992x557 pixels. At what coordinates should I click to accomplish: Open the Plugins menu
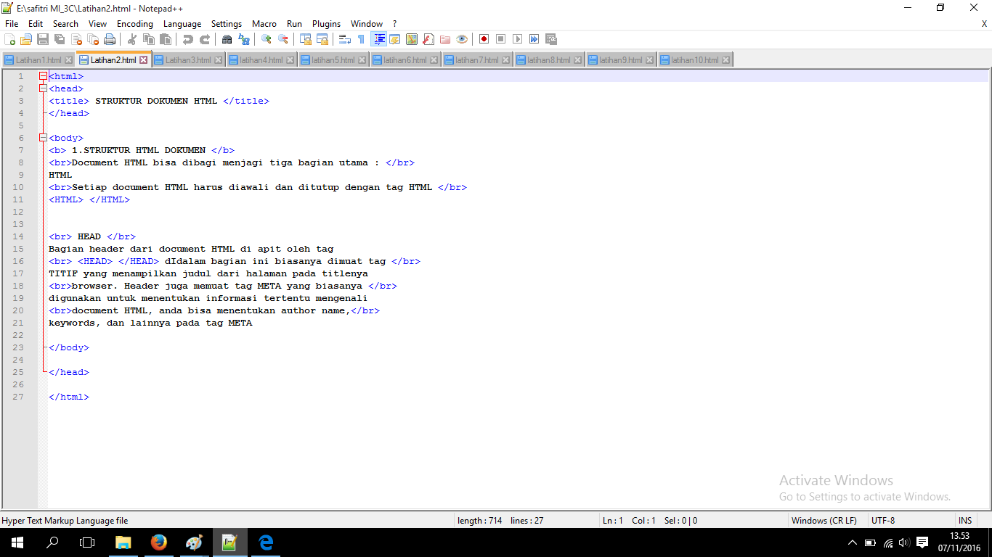pos(326,23)
